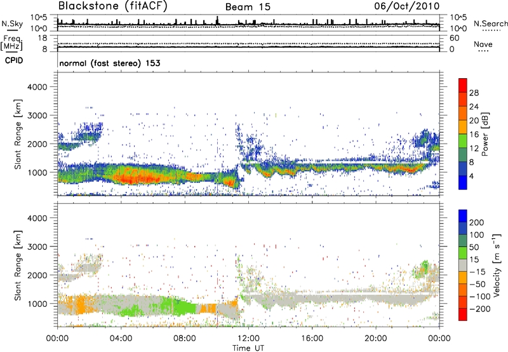Click the 'N.Search' legend label
508x352 pixels.
491,24
